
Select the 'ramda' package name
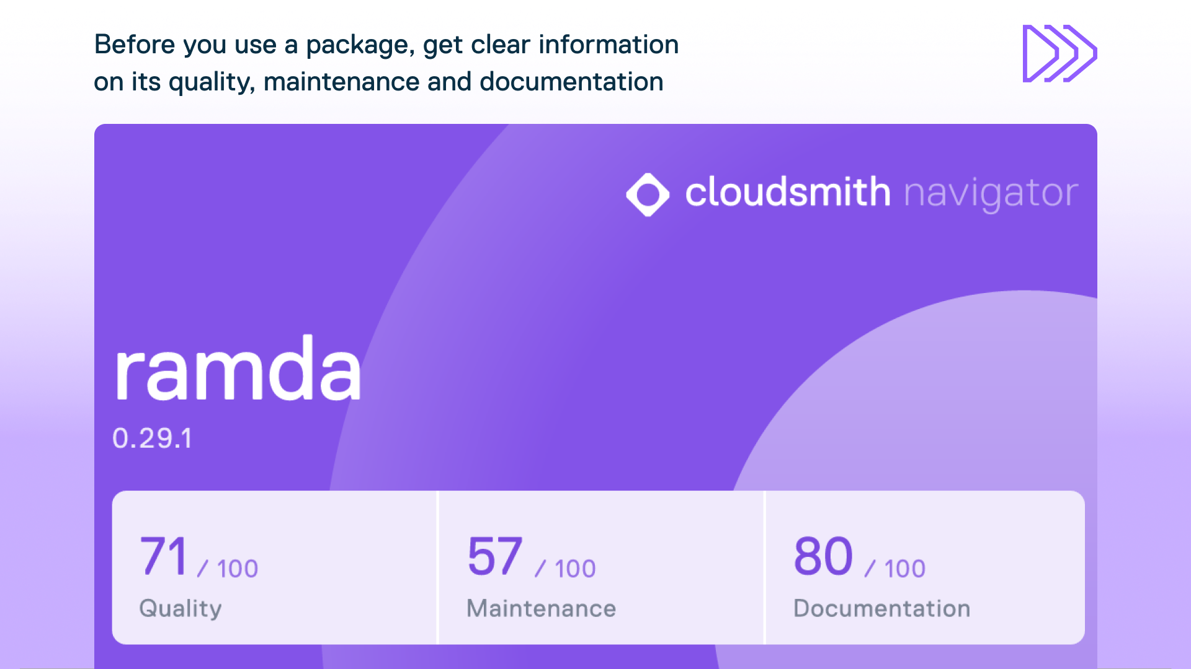[x=238, y=368]
